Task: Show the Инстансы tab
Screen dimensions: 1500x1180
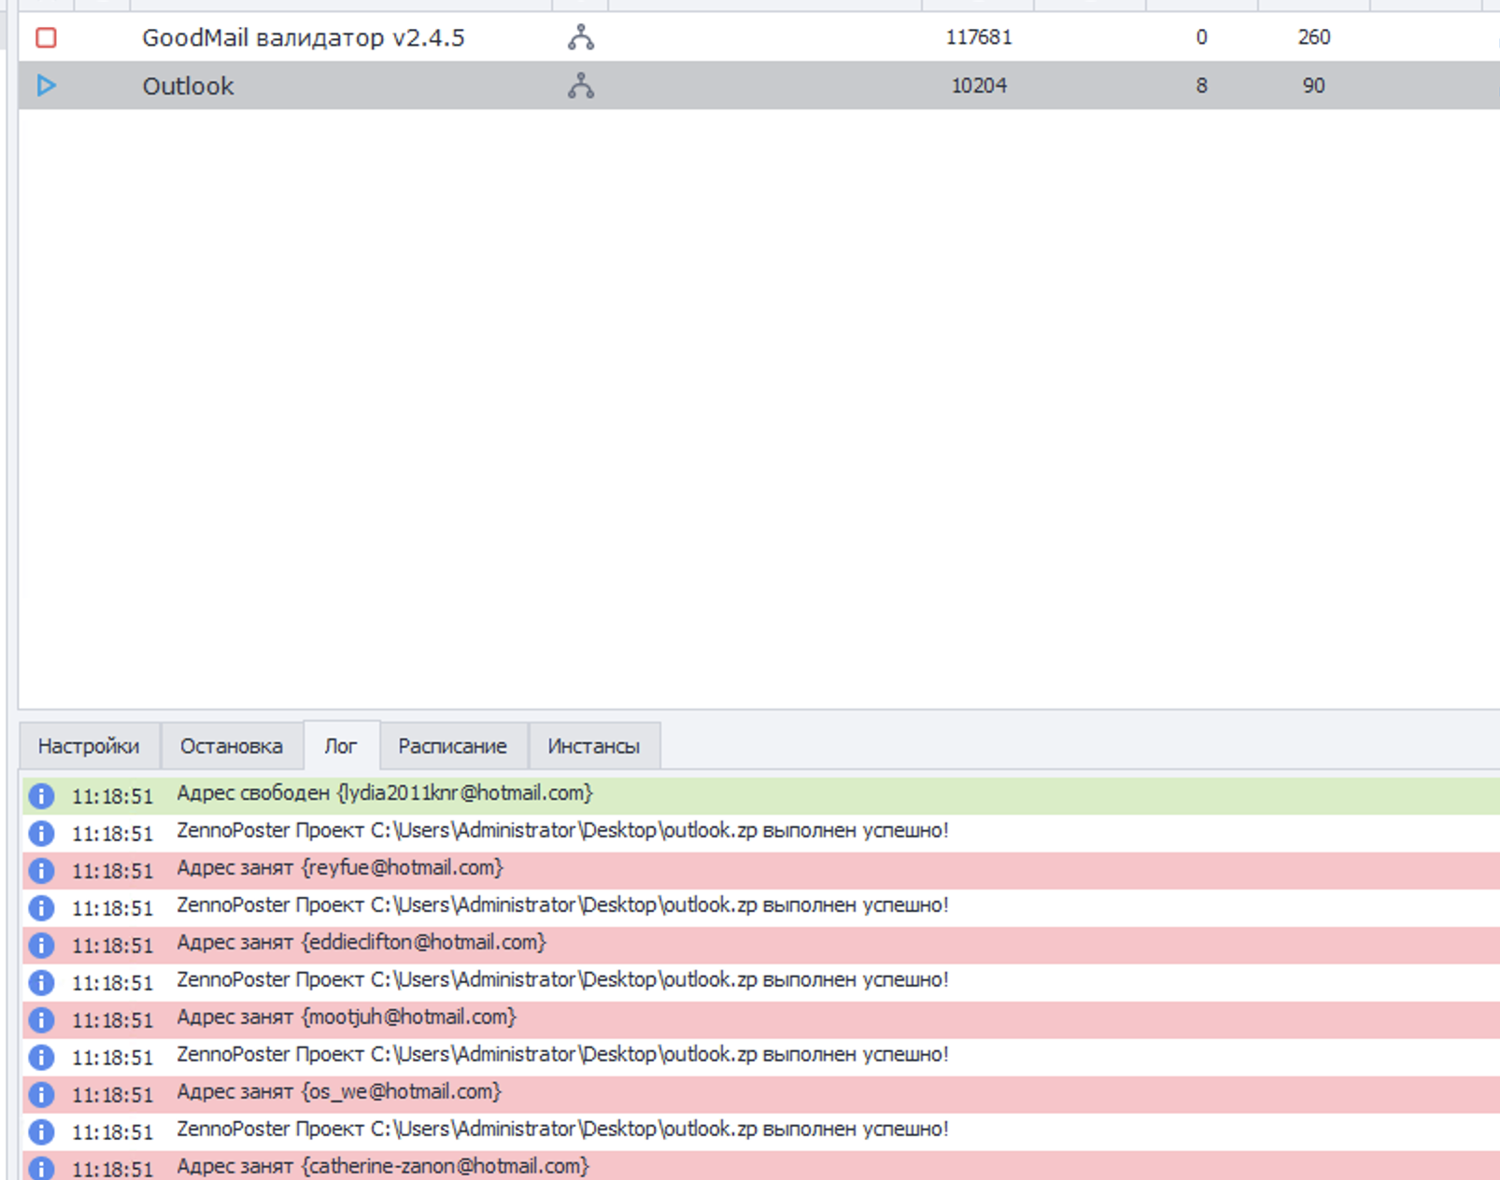Action: point(594,746)
